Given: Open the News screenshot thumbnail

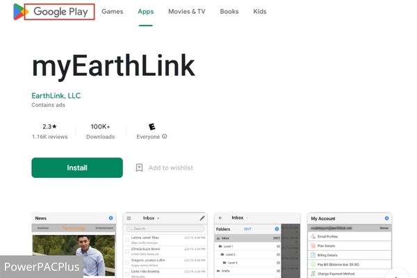Looking at the screenshot, I should [74, 245].
